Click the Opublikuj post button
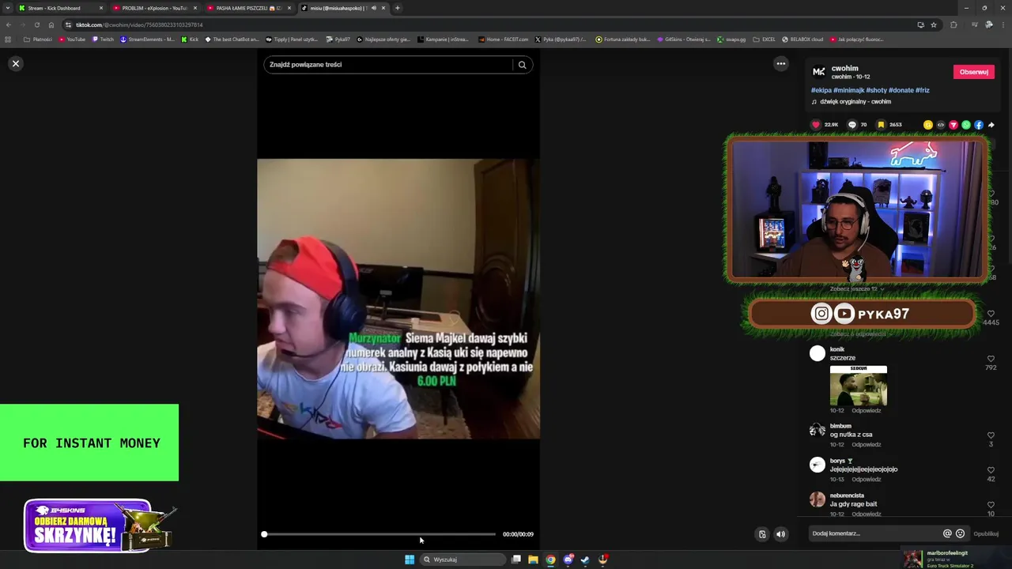 986,533
